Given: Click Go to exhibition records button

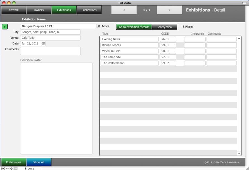Looking at the screenshot, I should click(134, 27).
